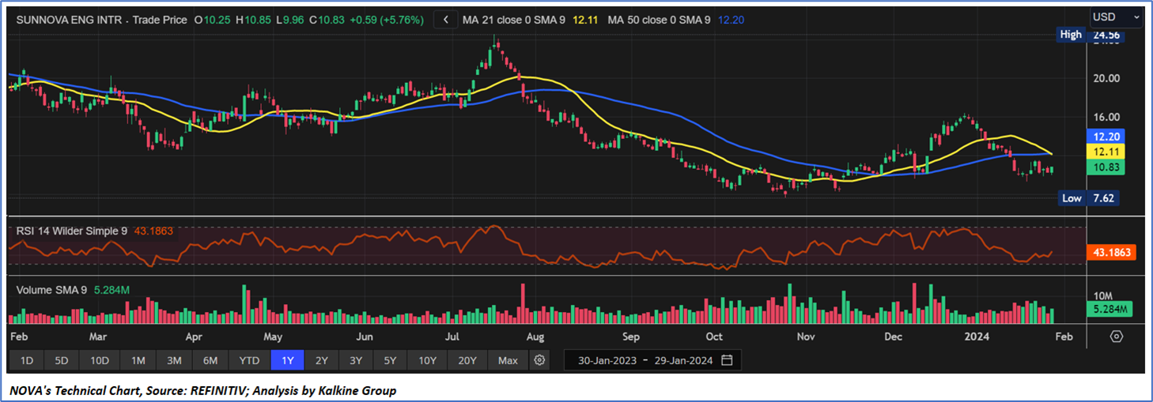The height and width of the screenshot is (402, 1153).
Task: Select the 1D time range
Action: click(x=26, y=360)
